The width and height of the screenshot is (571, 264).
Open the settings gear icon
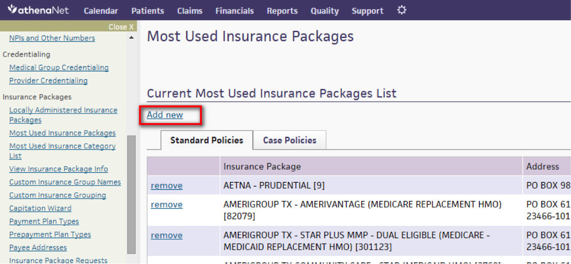coord(401,10)
